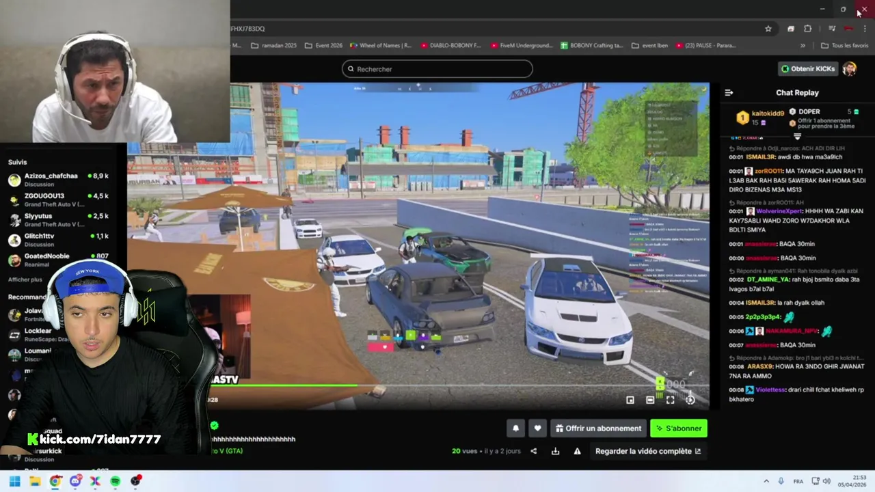Click username Violettess in chat
This screenshot has height=492, width=875.
pyautogui.click(x=770, y=389)
